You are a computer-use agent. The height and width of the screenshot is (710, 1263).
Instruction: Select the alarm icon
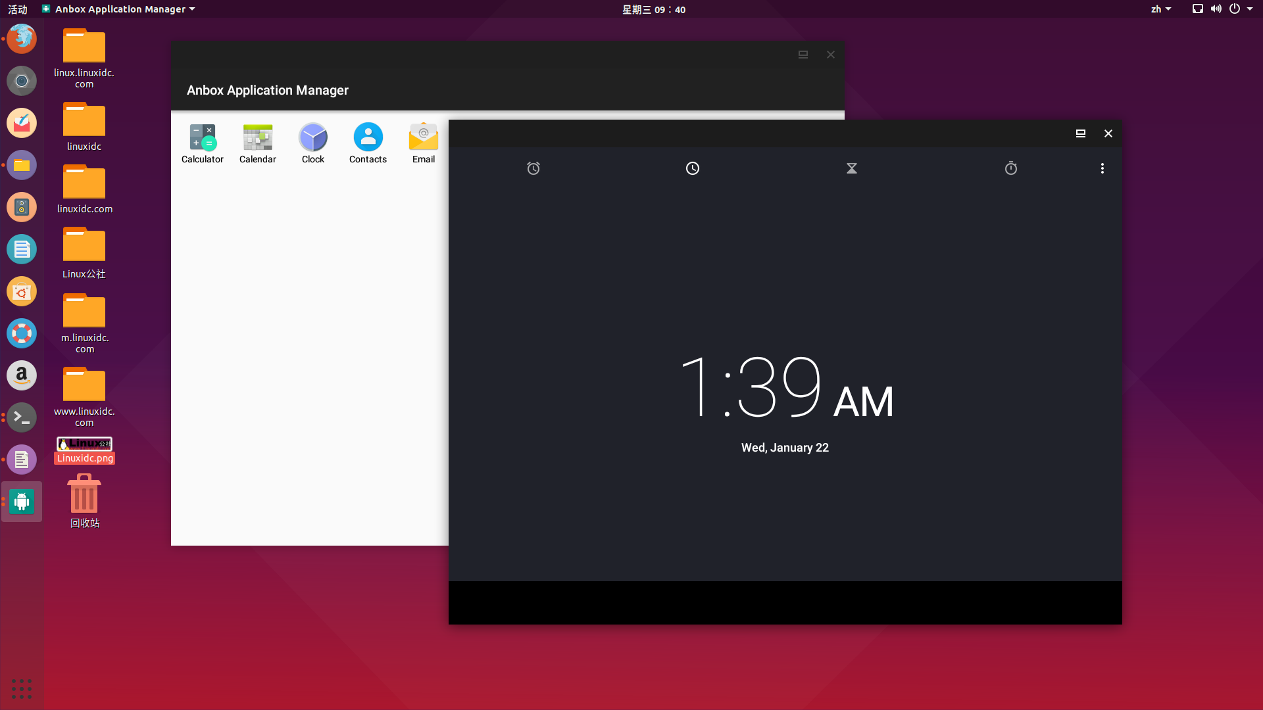[x=533, y=168]
